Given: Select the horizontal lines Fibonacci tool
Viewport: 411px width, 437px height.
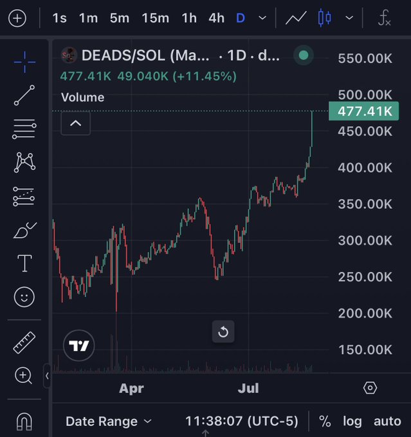Looking at the screenshot, I should coord(24,129).
